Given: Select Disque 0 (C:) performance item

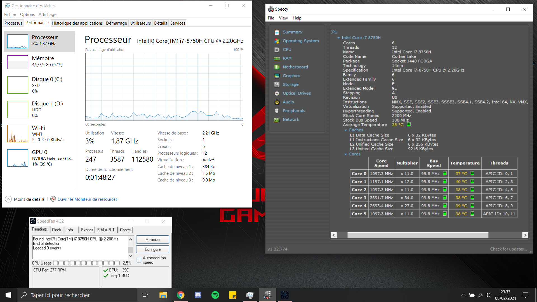Looking at the screenshot, I should (x=39, y=85).
